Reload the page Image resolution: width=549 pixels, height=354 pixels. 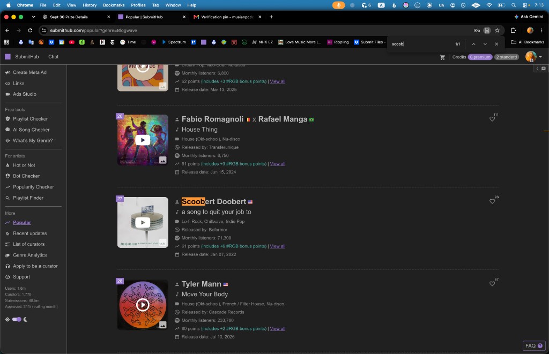point(30,31)
